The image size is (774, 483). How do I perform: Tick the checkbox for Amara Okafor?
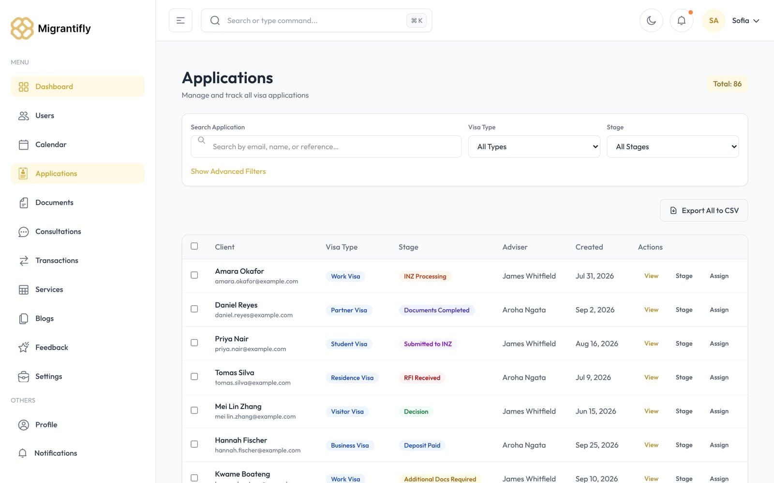[x=194, y=275]
